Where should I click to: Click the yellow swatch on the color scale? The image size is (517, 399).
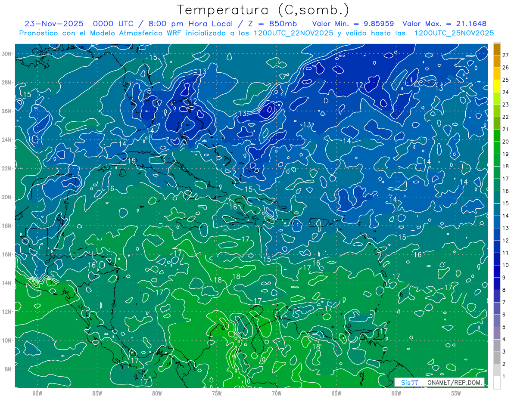[x=497, y=86]
